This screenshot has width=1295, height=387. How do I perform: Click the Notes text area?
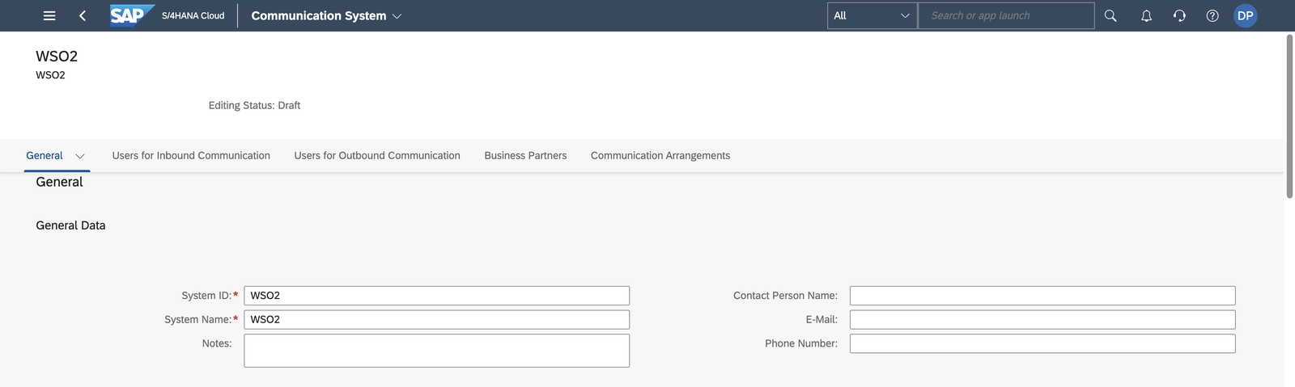coord(436,351)
